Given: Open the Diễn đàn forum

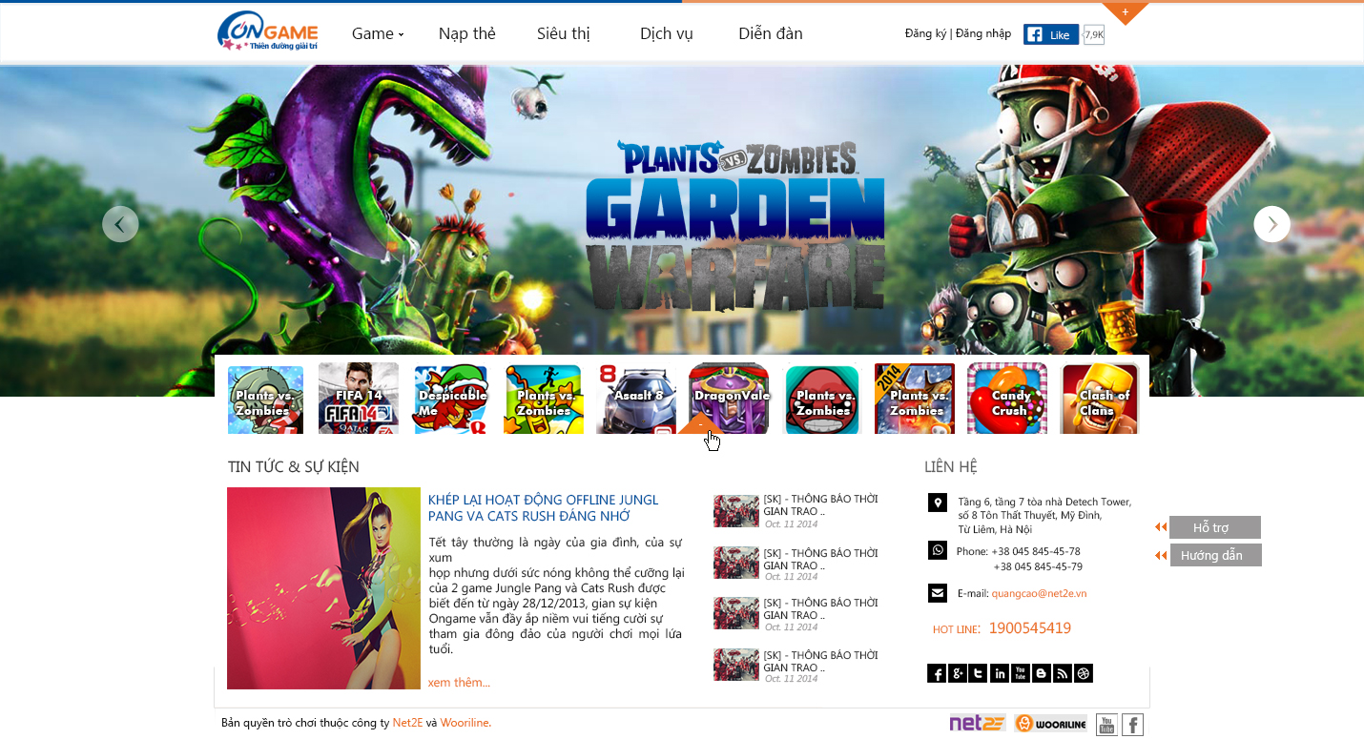Looking at the screenshot, I should click(x=771, y=33).
